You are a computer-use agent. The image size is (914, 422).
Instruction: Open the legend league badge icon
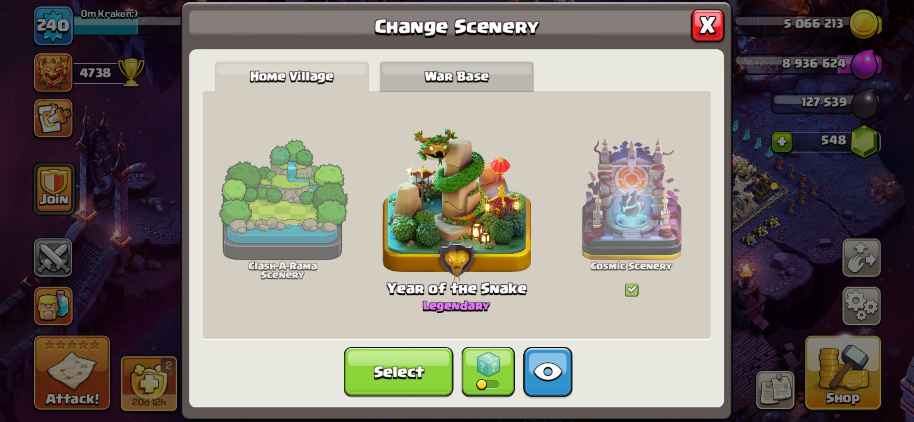[53, 72]
